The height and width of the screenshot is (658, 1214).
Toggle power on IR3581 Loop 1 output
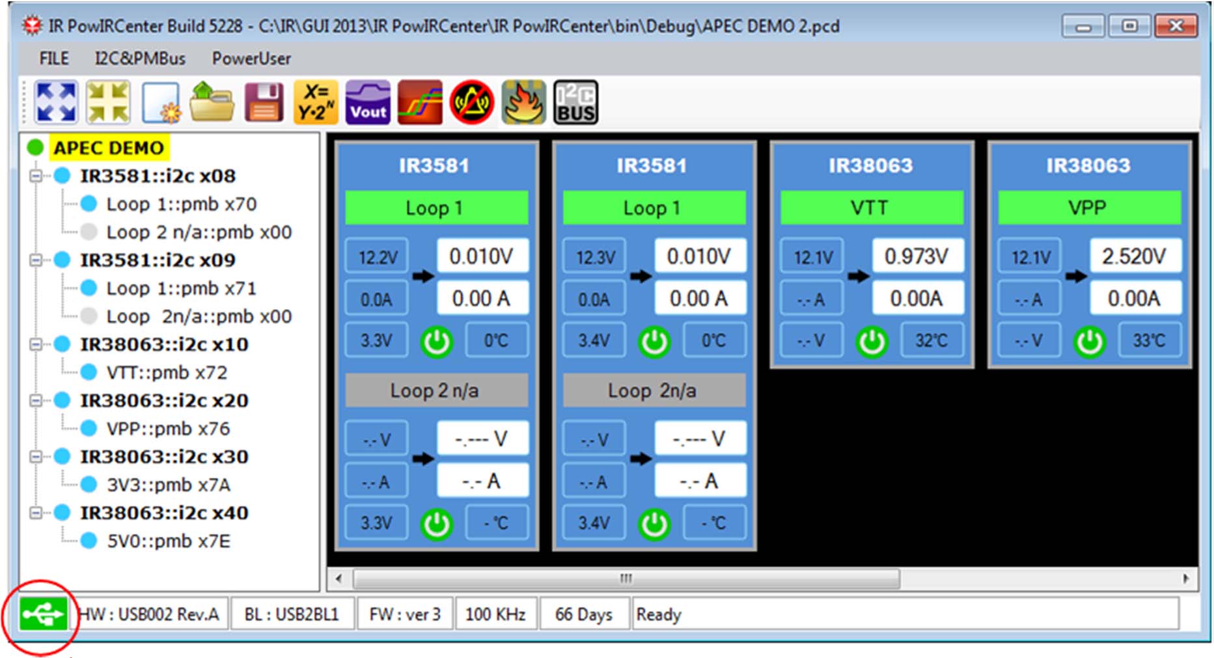click(437, 340)
